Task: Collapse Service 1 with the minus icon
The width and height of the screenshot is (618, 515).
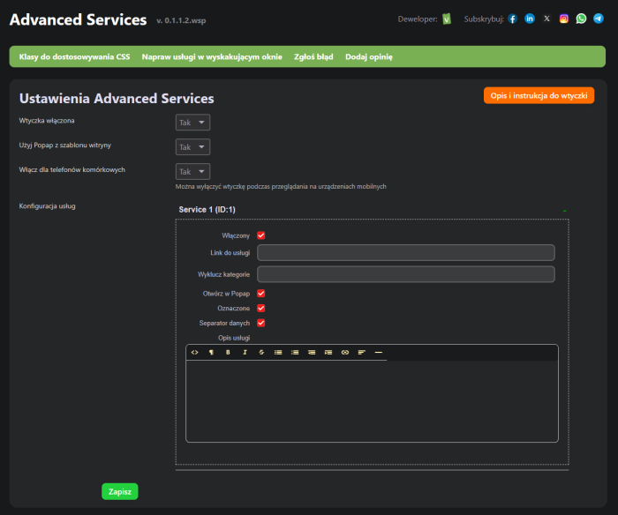Action: [564, 211]
